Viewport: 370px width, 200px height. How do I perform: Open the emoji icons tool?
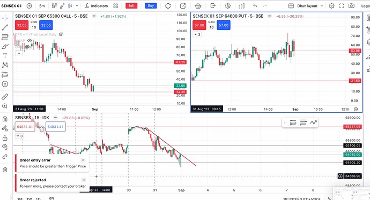(x=5, y=84)
